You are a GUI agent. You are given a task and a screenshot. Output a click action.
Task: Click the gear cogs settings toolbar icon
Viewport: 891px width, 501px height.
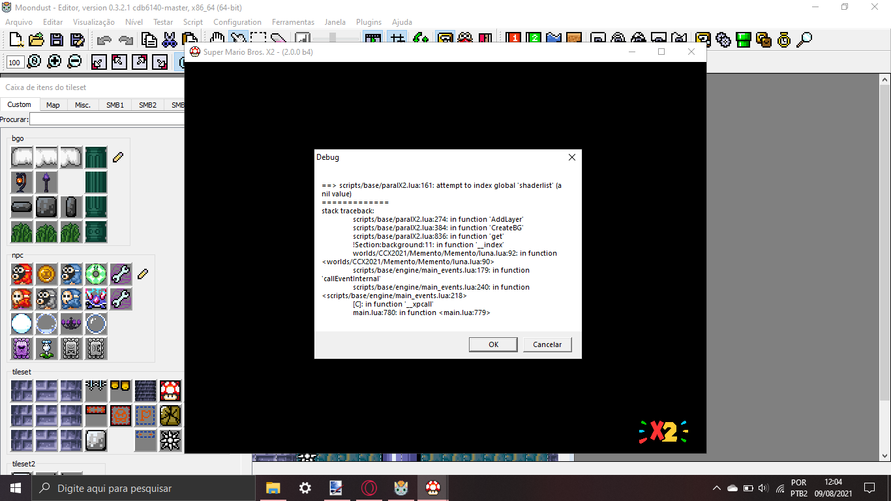[723, 39]
